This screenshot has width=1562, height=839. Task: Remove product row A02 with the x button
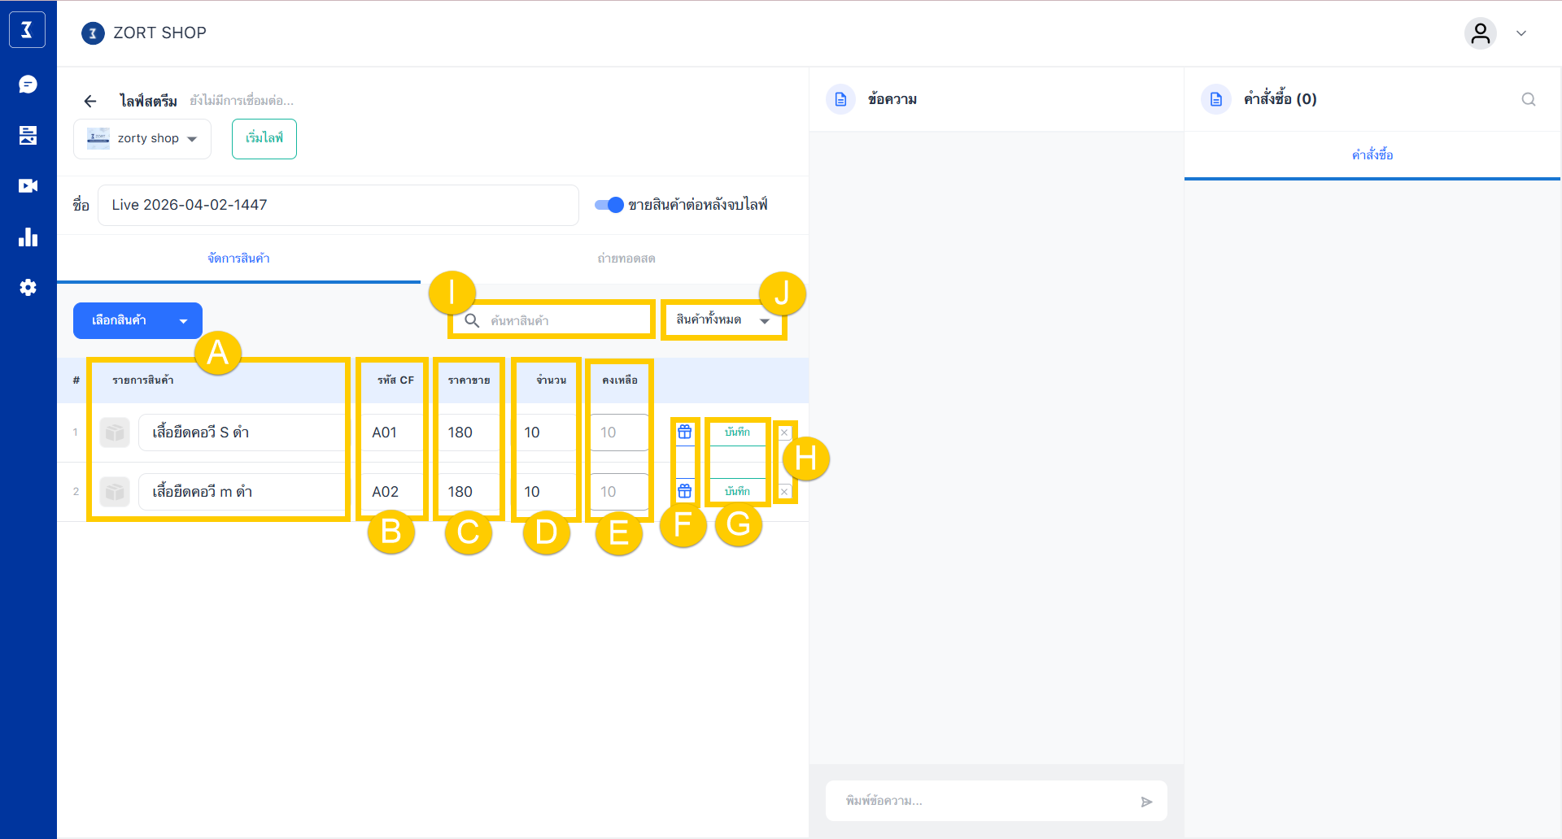[784, 492]
